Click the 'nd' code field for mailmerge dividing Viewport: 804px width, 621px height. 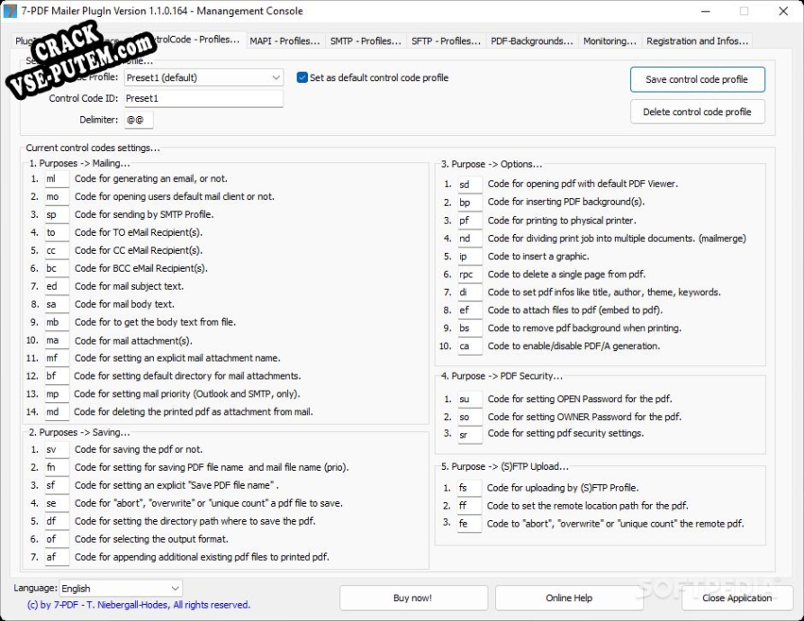click(470, 238)
